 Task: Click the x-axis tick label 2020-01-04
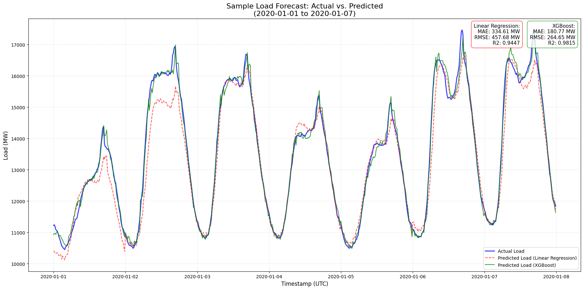point(269,277)
